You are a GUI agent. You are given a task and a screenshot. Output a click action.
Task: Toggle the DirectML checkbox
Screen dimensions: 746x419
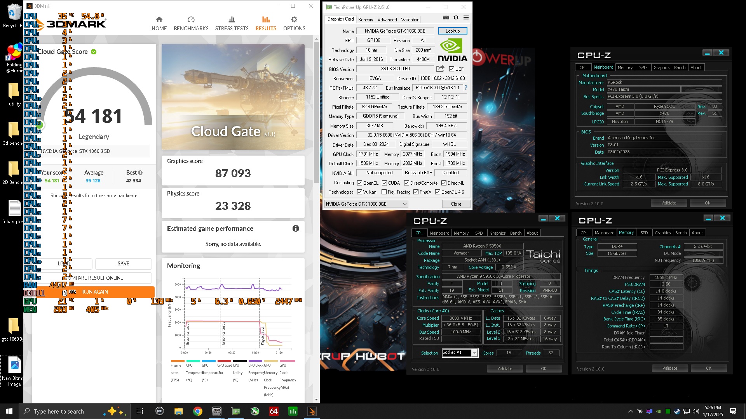pyautogui.click(x=444, y=183)
